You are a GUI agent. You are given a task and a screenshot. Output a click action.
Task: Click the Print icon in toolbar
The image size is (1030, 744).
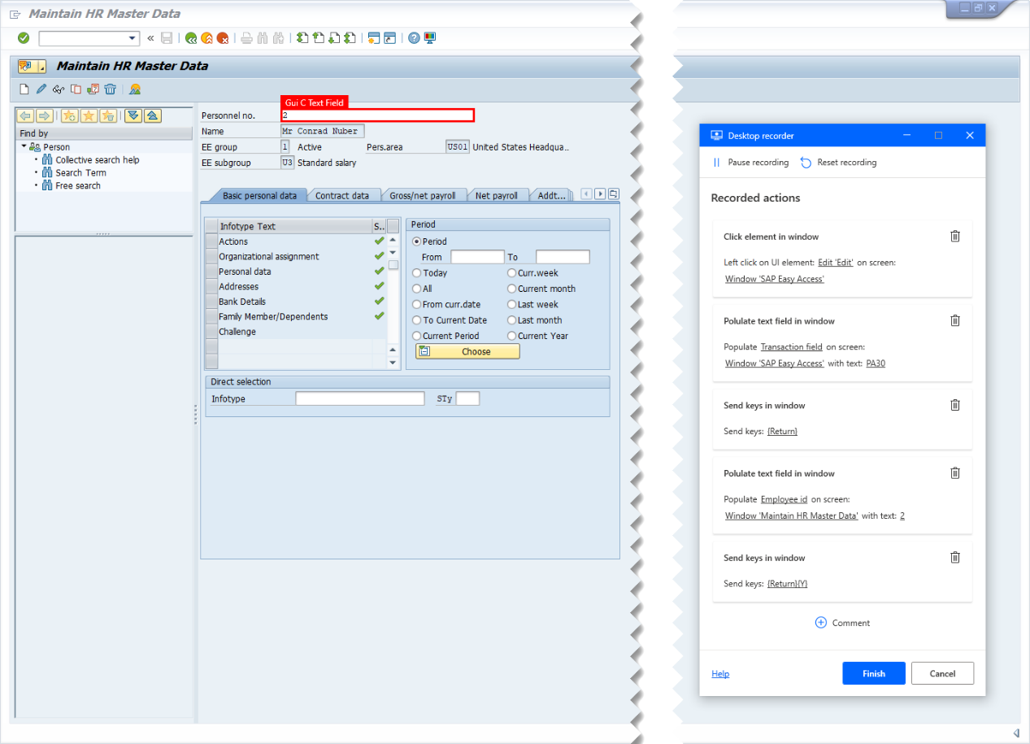[246, 38]
